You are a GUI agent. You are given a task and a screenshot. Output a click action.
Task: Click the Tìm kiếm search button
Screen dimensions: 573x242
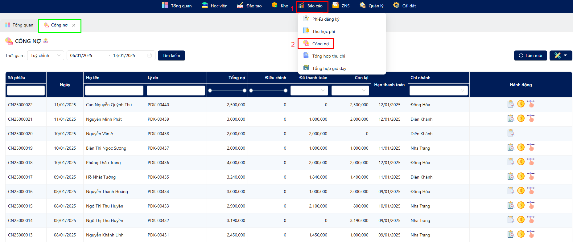171,55
